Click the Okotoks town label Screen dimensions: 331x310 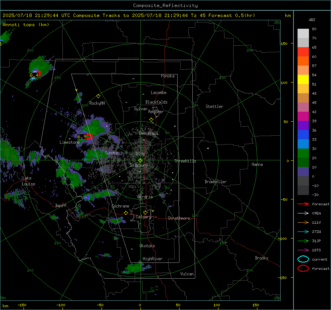[x=147, y=246]
